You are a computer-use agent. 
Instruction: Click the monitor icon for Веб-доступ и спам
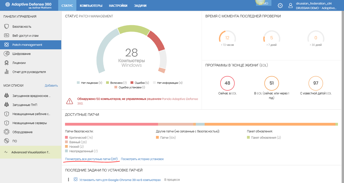click(7, 35)
